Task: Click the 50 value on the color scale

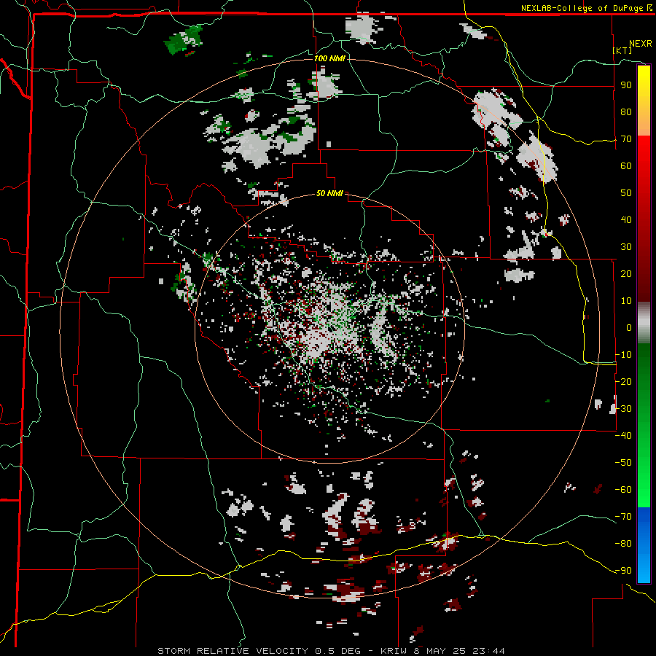Action: [626, 193]
